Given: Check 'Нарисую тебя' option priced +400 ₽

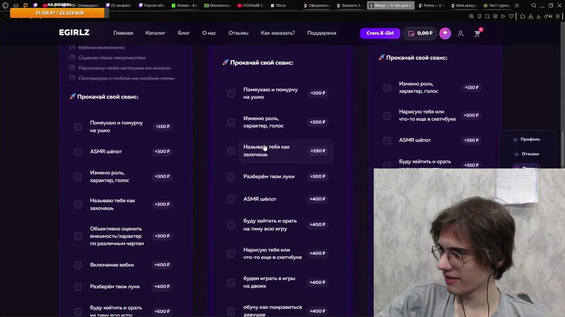Looking at the screenshot, I should pyautogui.click(x=231, y=254).
